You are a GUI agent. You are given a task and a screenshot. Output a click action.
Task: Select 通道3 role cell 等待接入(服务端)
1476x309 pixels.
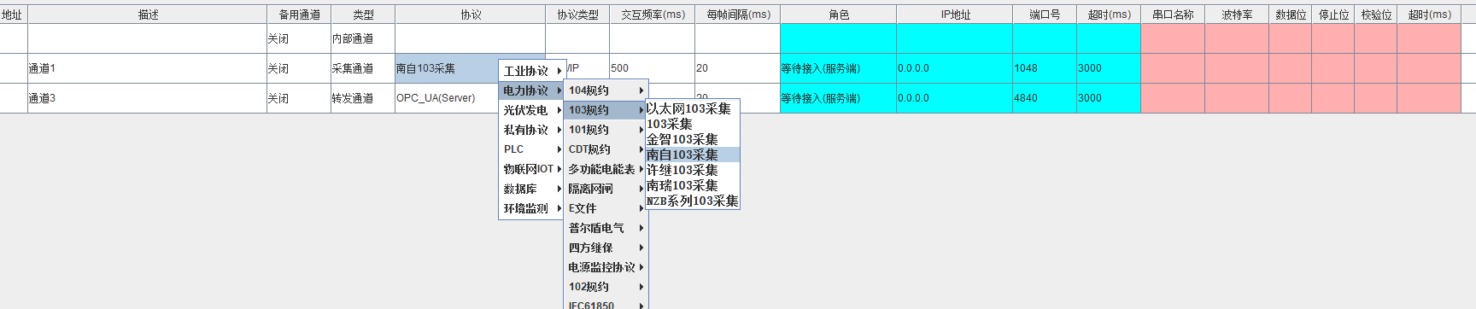[x=839, y=98]
